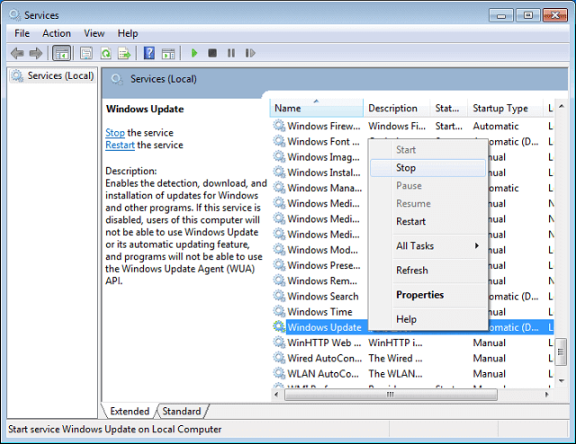Click the blue Help toolbar icon
This screenshot has width=576, height=444.
(148, 53)
